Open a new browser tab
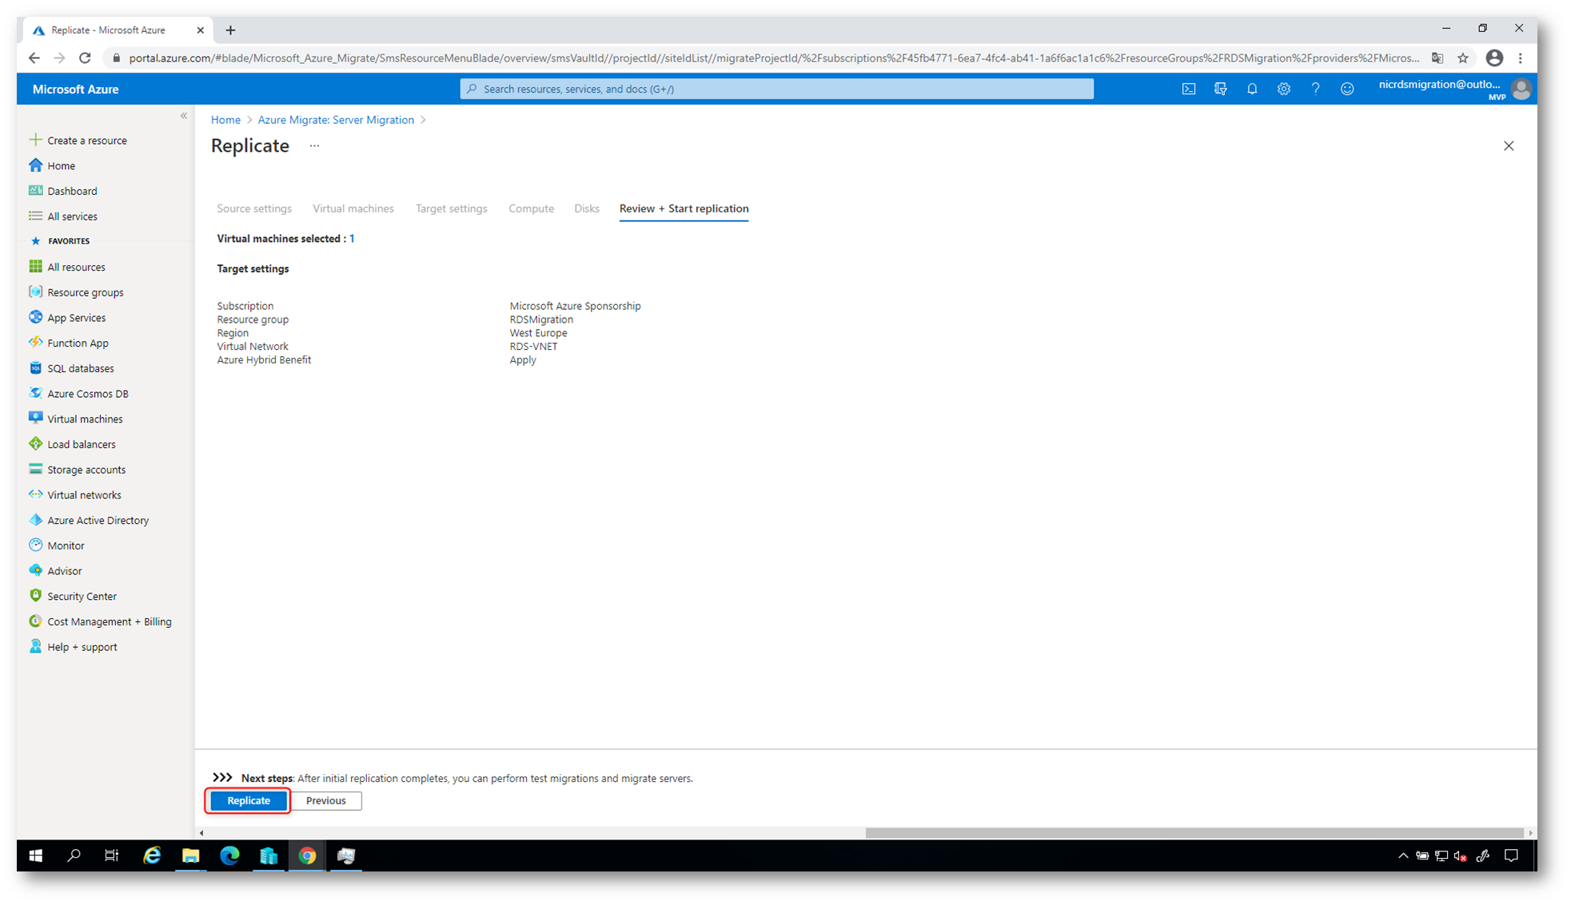Image resolution: width=1571 pixels, height=905 pixels. click(x=230, y=30)
